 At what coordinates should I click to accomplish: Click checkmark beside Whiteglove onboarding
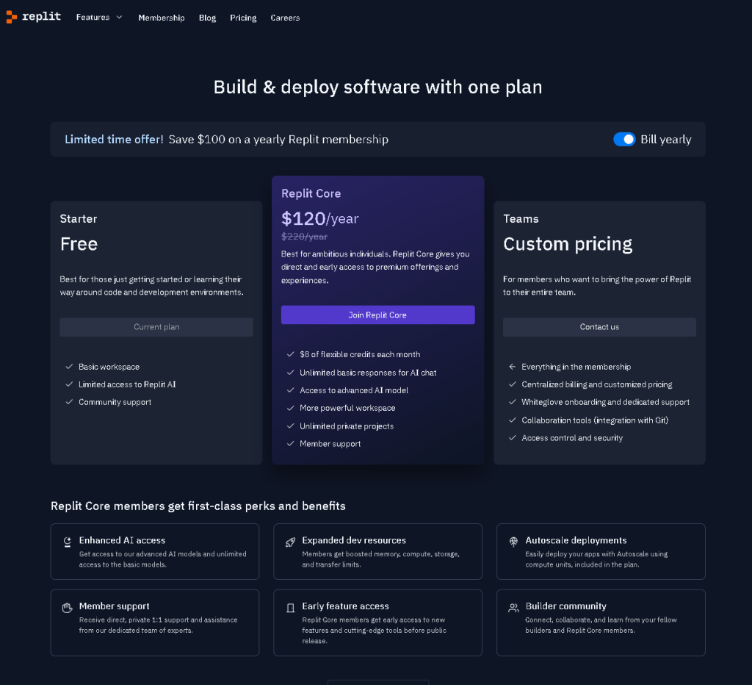pyautogui.click(x=512, y=402)
